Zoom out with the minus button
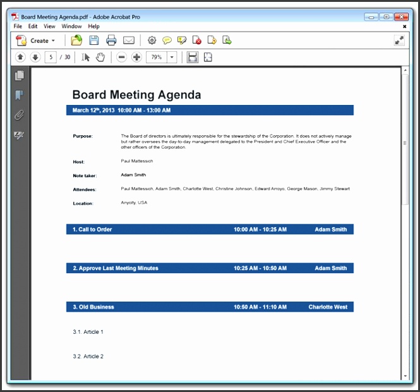 pyautogui.click(x=122, y=57)
